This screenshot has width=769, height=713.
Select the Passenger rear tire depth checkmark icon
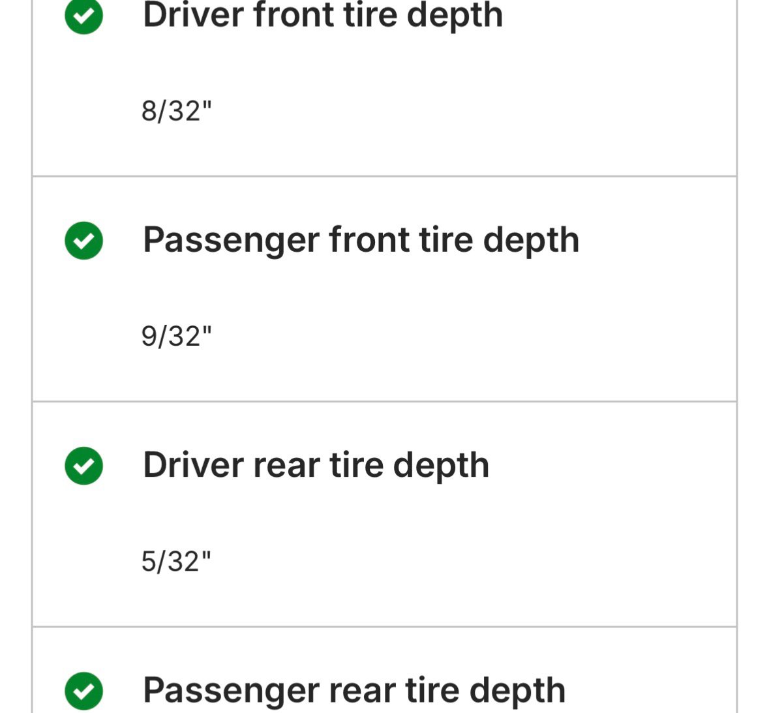pyautogui.click(x=84, y=690)
